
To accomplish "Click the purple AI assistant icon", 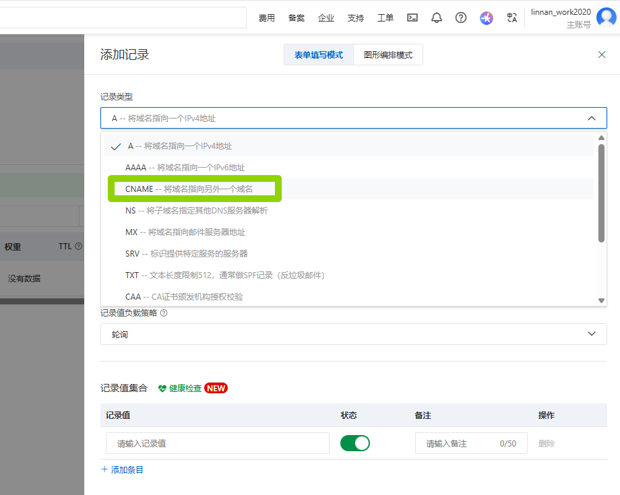I will pyautogui.click(x=487, y=18).
